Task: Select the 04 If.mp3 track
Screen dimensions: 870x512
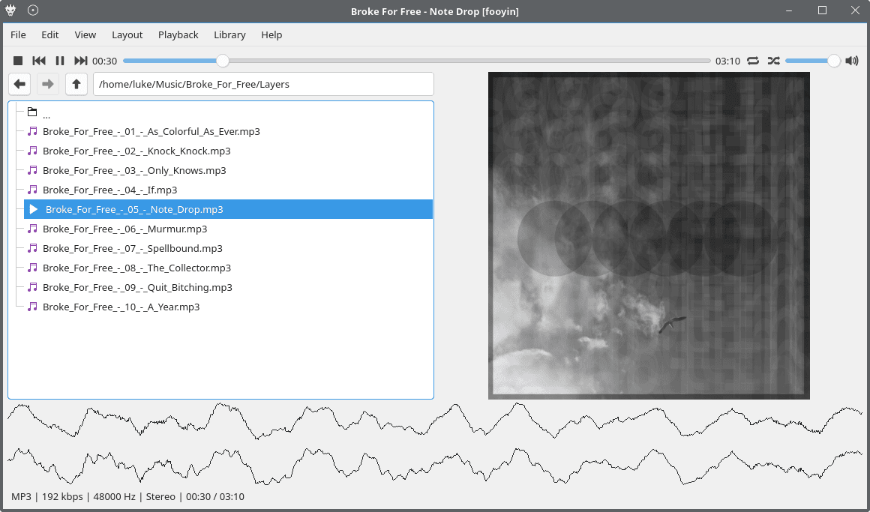Action: coord(229,190)
